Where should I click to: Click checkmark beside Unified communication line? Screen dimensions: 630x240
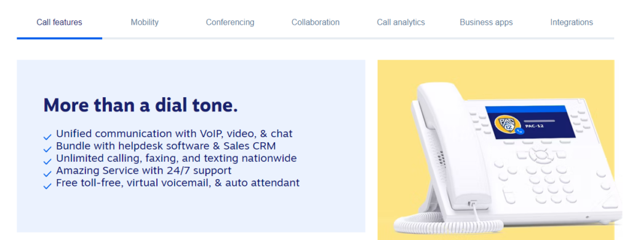click(47, 137)
